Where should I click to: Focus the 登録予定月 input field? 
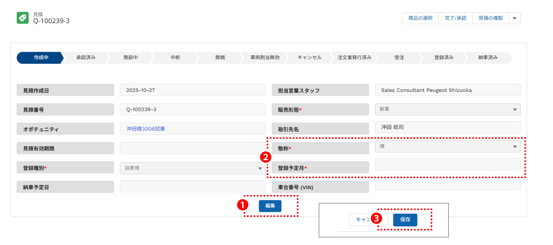point(447,165)
